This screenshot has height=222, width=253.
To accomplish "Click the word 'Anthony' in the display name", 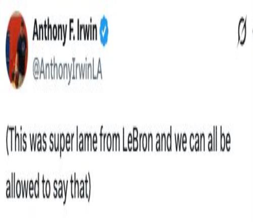I will 49,31.
